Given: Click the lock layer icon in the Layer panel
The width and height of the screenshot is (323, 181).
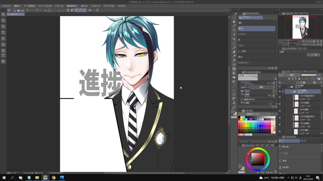Looking at the screenshot, I should pos(299,78).
